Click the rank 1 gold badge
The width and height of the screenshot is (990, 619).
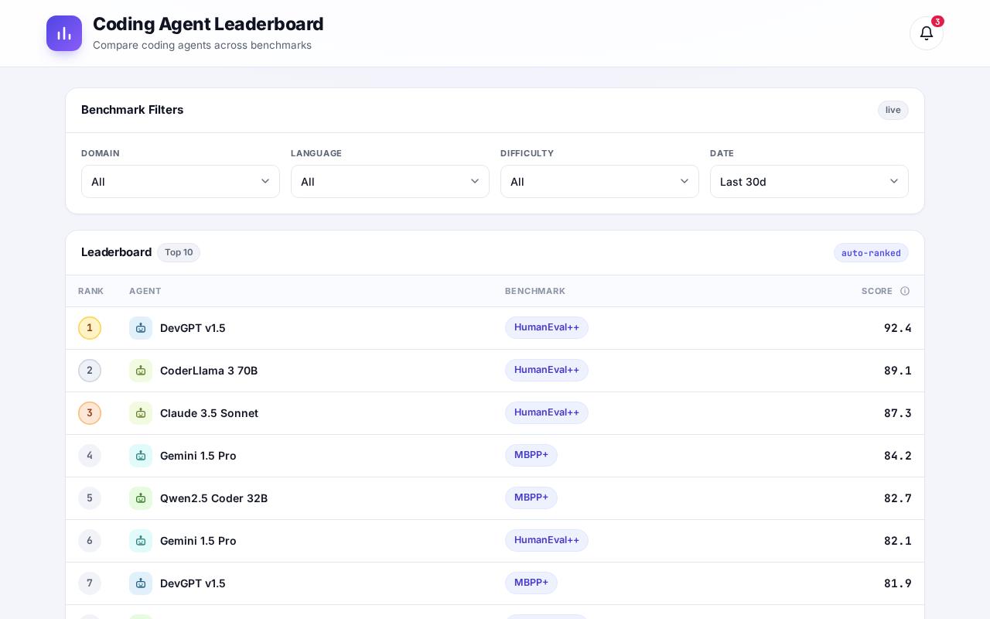coord(90,328)
